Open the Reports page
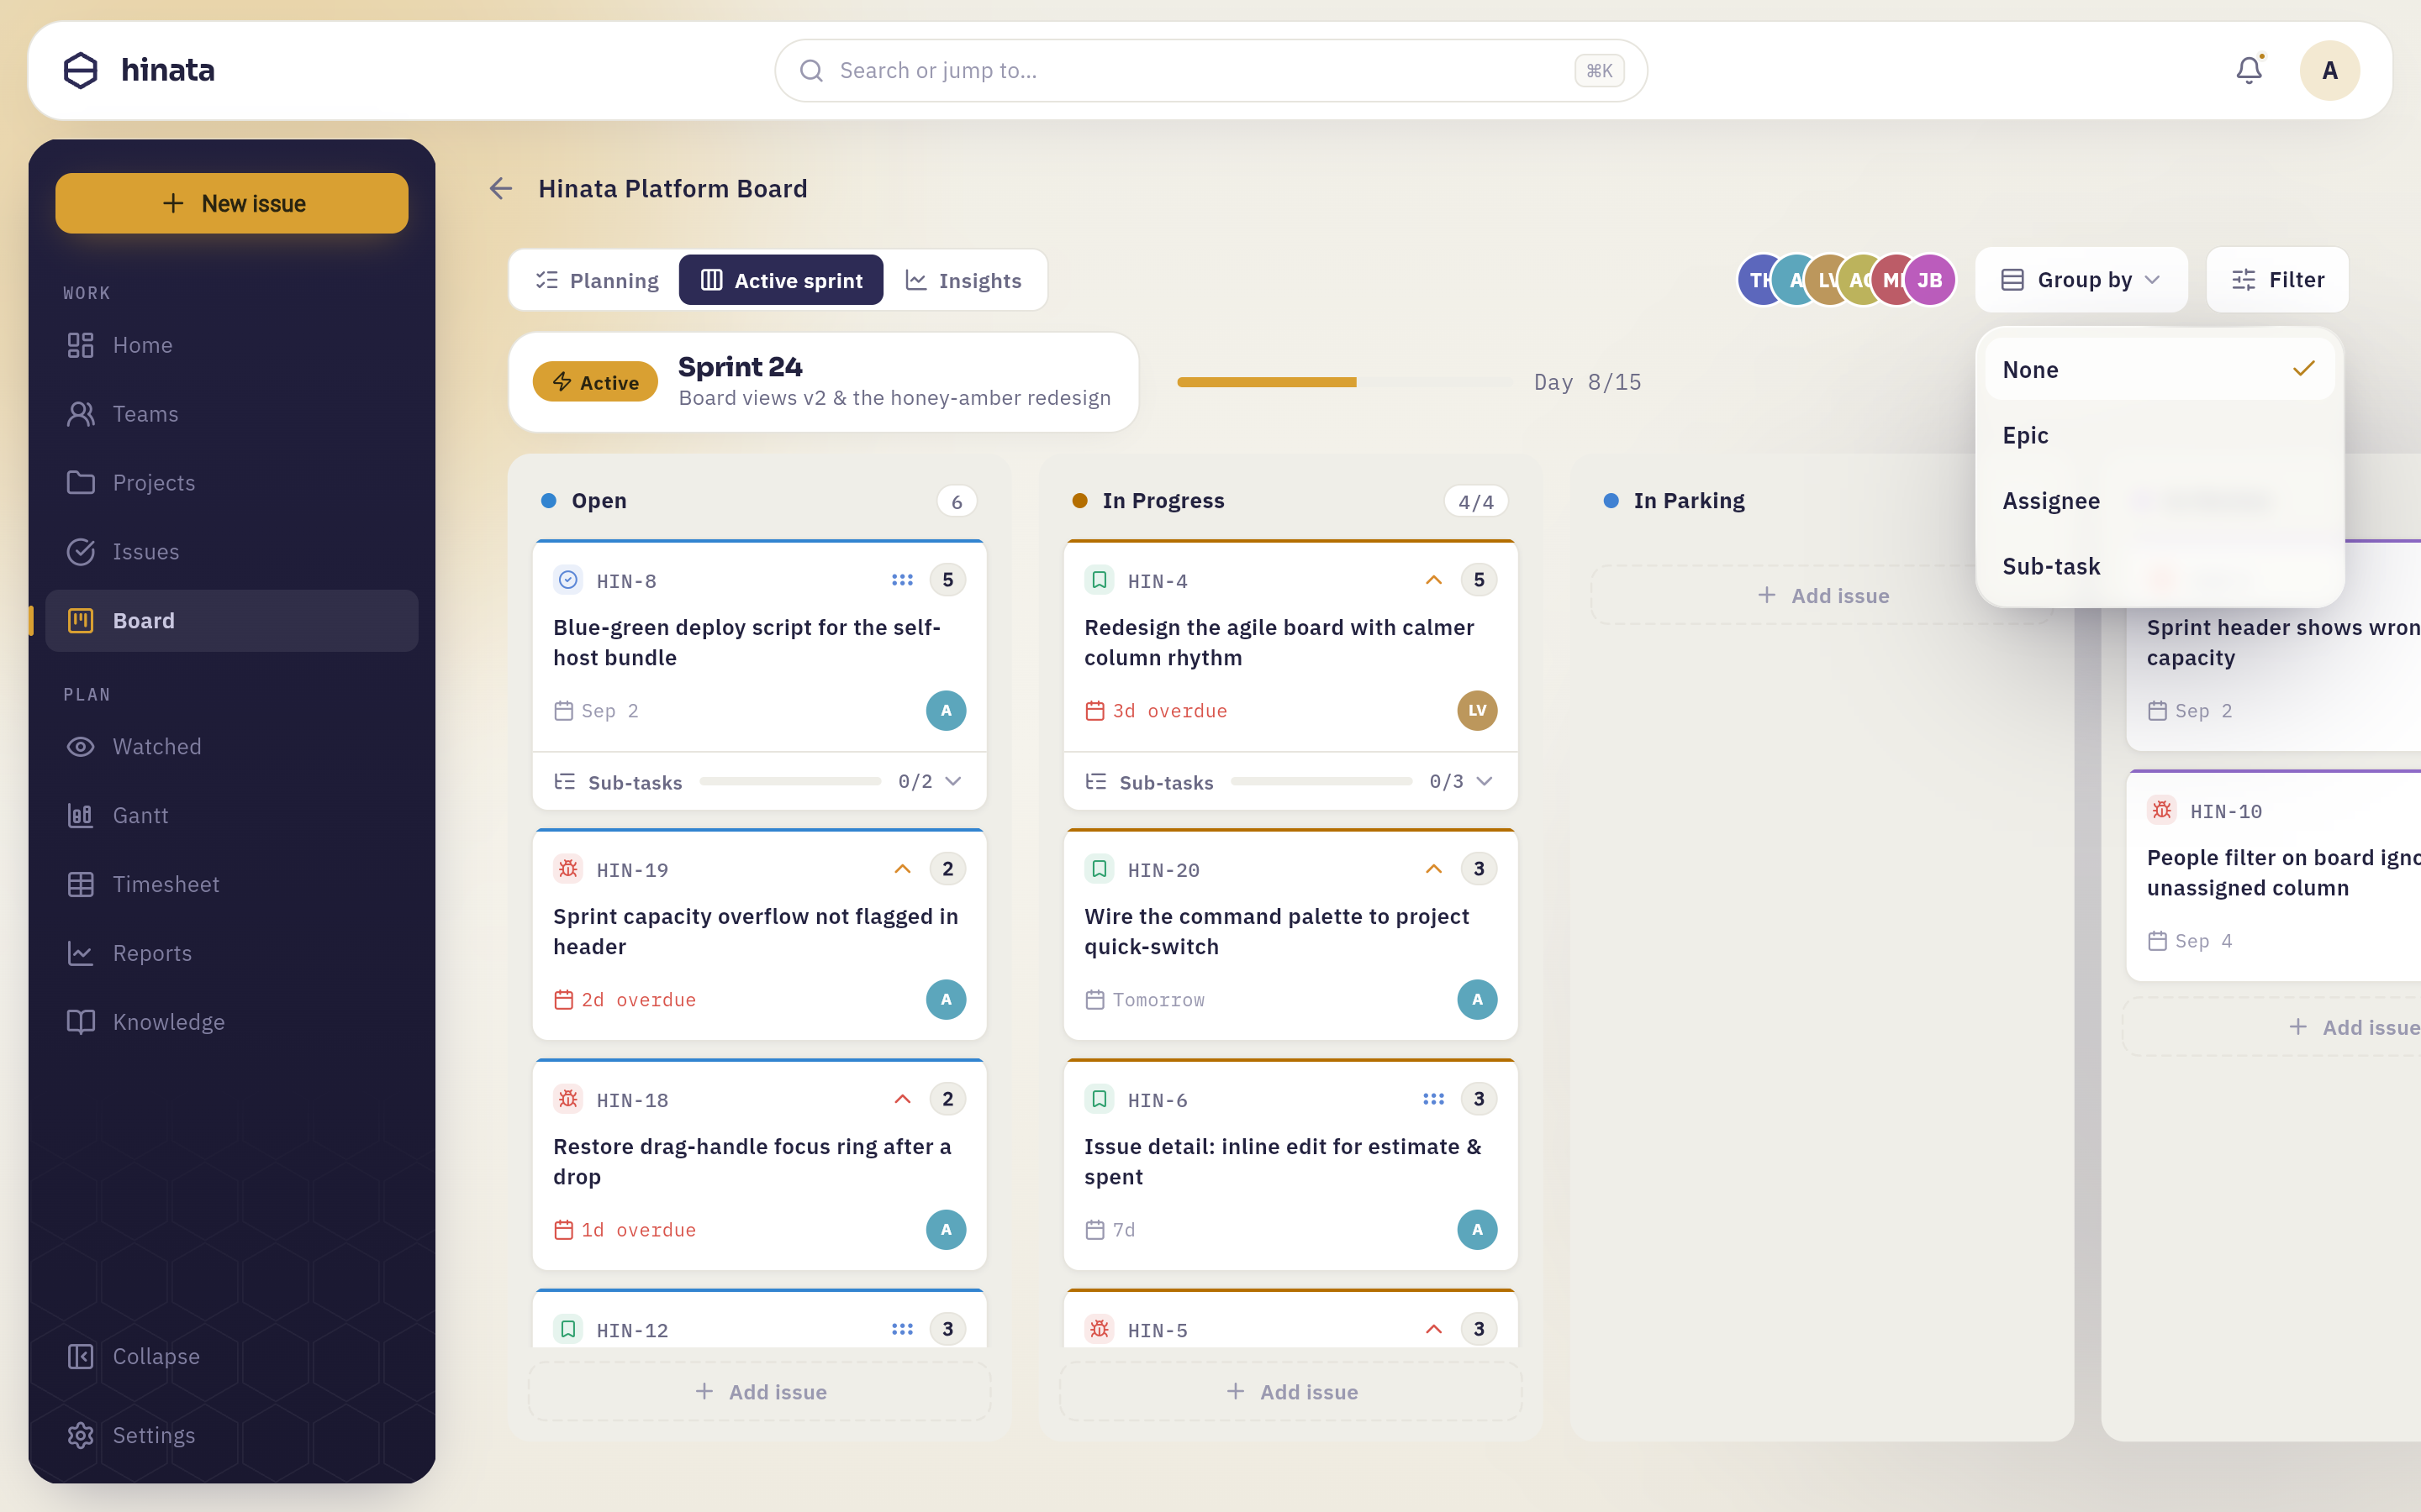 pos(232,954)
